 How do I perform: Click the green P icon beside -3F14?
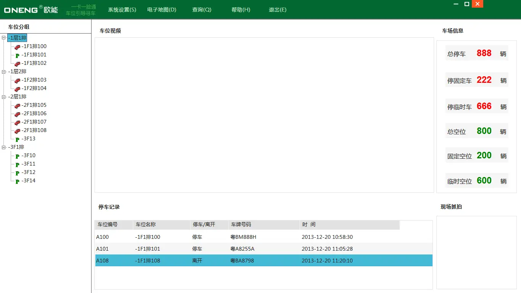[17, 181]
